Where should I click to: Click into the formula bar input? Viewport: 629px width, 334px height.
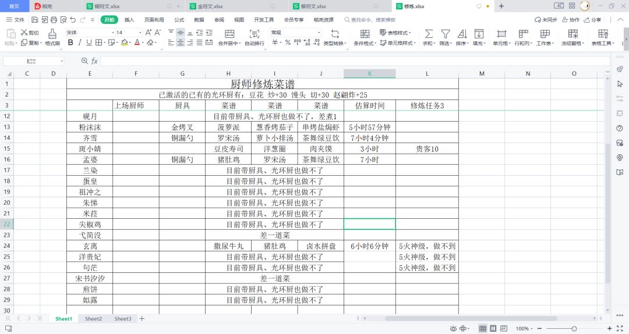(x=355, y=61)
